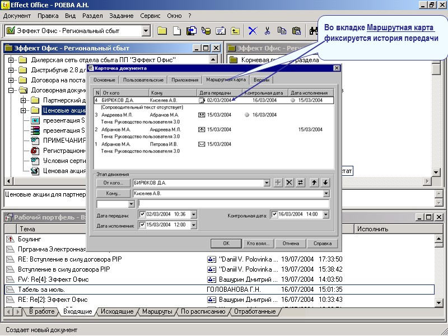Click the presentation icon beside first презентация S

tap(35, 120)
